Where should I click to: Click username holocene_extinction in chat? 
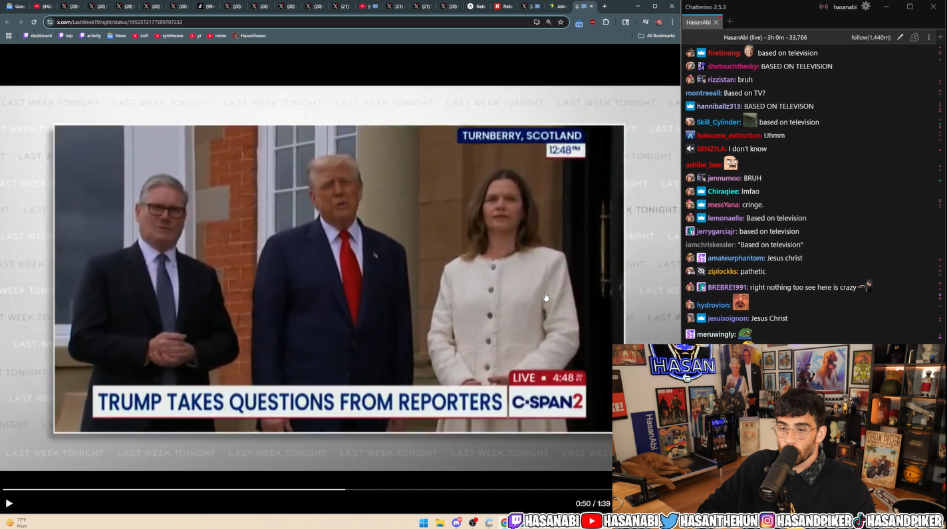pyautogui.click(x=729, y=136)
